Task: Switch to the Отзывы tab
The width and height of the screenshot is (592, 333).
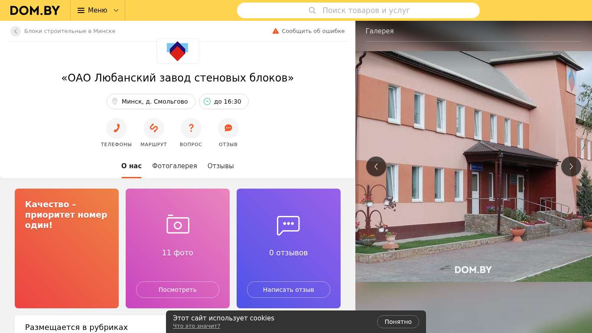Action: click(221, 166)
